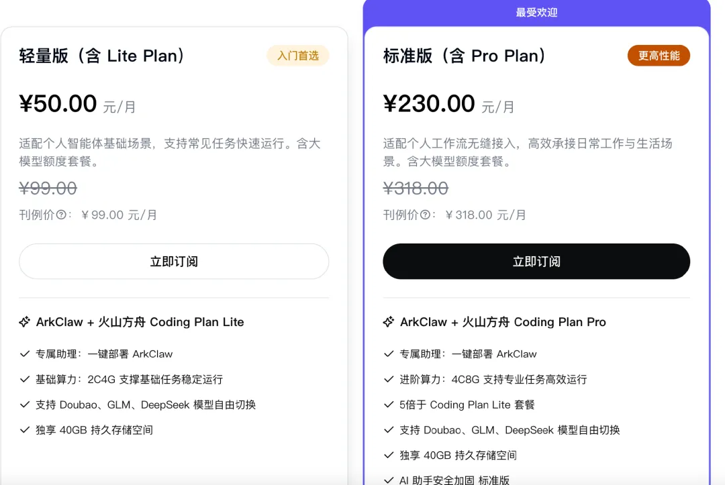This screenshot has height=485, width=725.
Task: Click checkmark icon next to 4C8G 进阶算力
Action: click(x=389, y=379)
